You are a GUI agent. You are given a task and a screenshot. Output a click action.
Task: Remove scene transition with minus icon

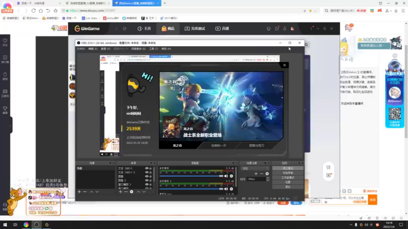coord(262,174)
